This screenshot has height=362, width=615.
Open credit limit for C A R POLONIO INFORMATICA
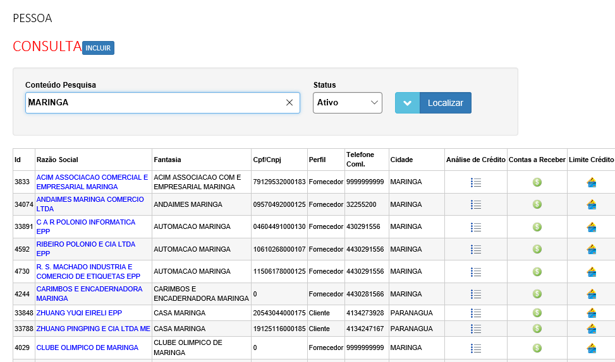click(592, 227)
